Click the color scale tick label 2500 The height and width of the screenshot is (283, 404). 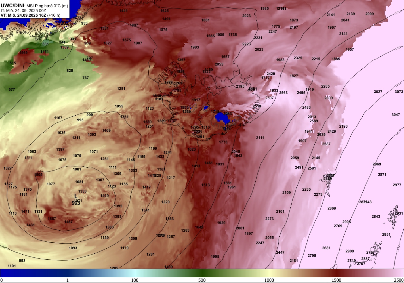pos(399,280)
